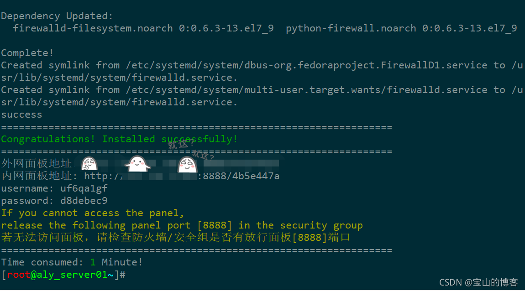The height and width of the screenshot is (291, 525).
Task: Click the 'If you cannot access the panel' warning
Action: (93, 213)
